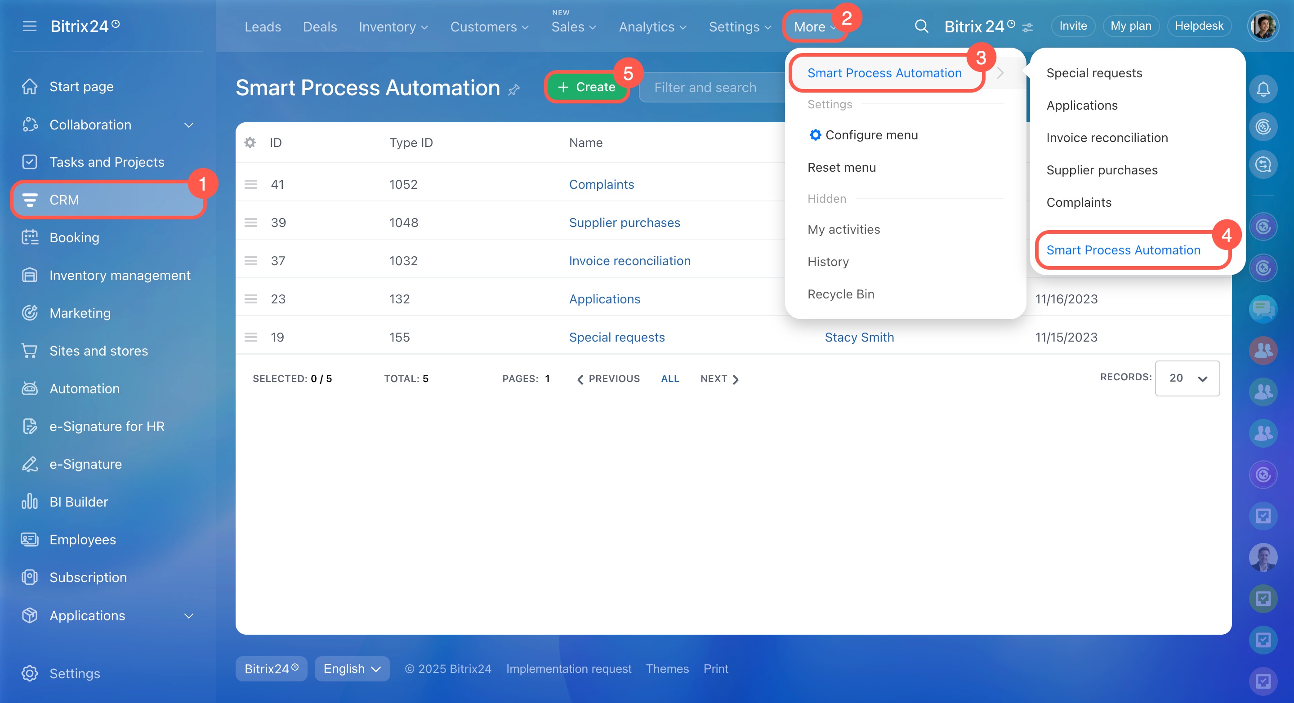Open the CRM sidebar item

(x=108, y=200)
